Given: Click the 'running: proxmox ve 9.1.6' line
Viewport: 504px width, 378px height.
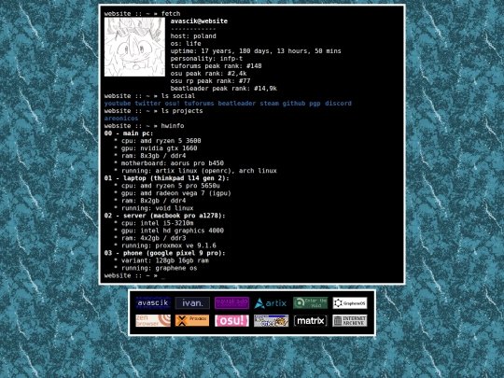Looking at the screenshot, I should (165, 245).
